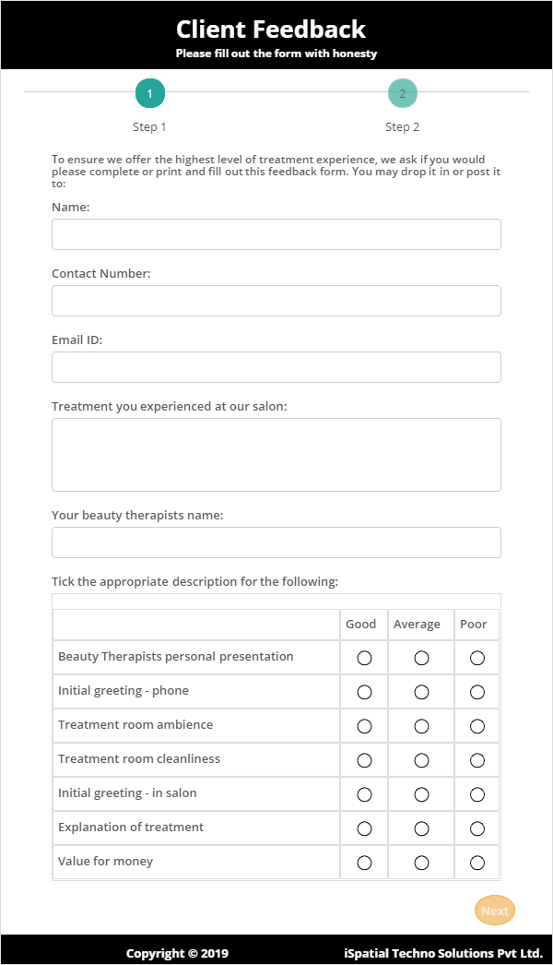Click the Name text field
The image size is (553, 965).
point(276,234)
